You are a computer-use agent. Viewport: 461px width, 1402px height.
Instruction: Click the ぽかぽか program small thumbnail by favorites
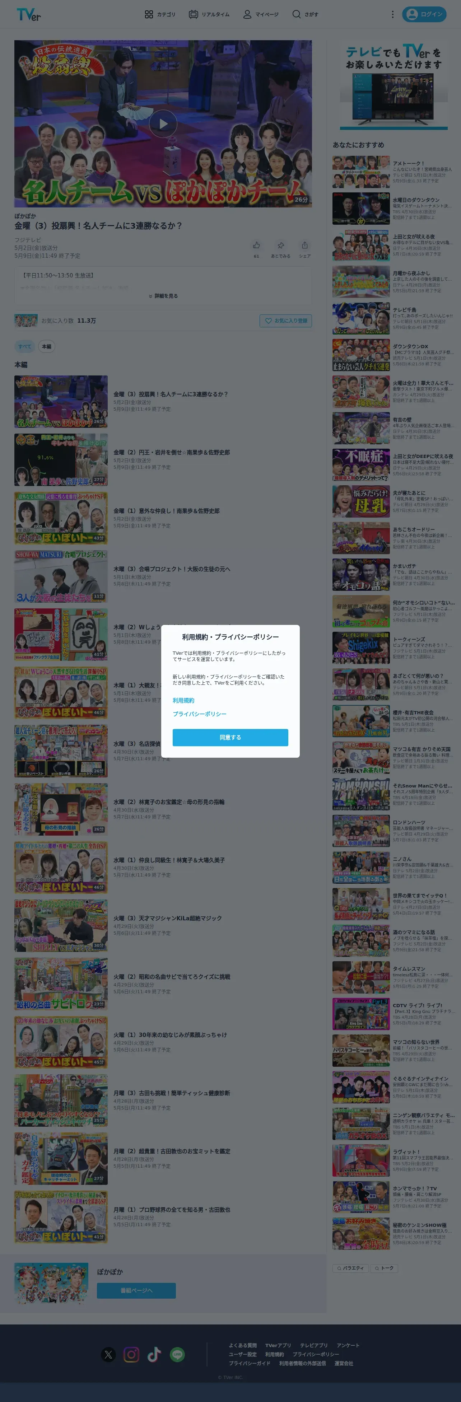25,321
